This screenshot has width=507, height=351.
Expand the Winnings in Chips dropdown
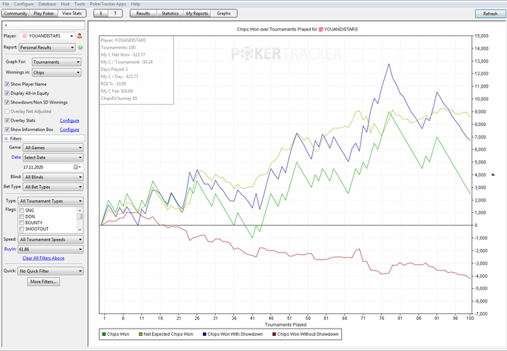pos(56,72)
